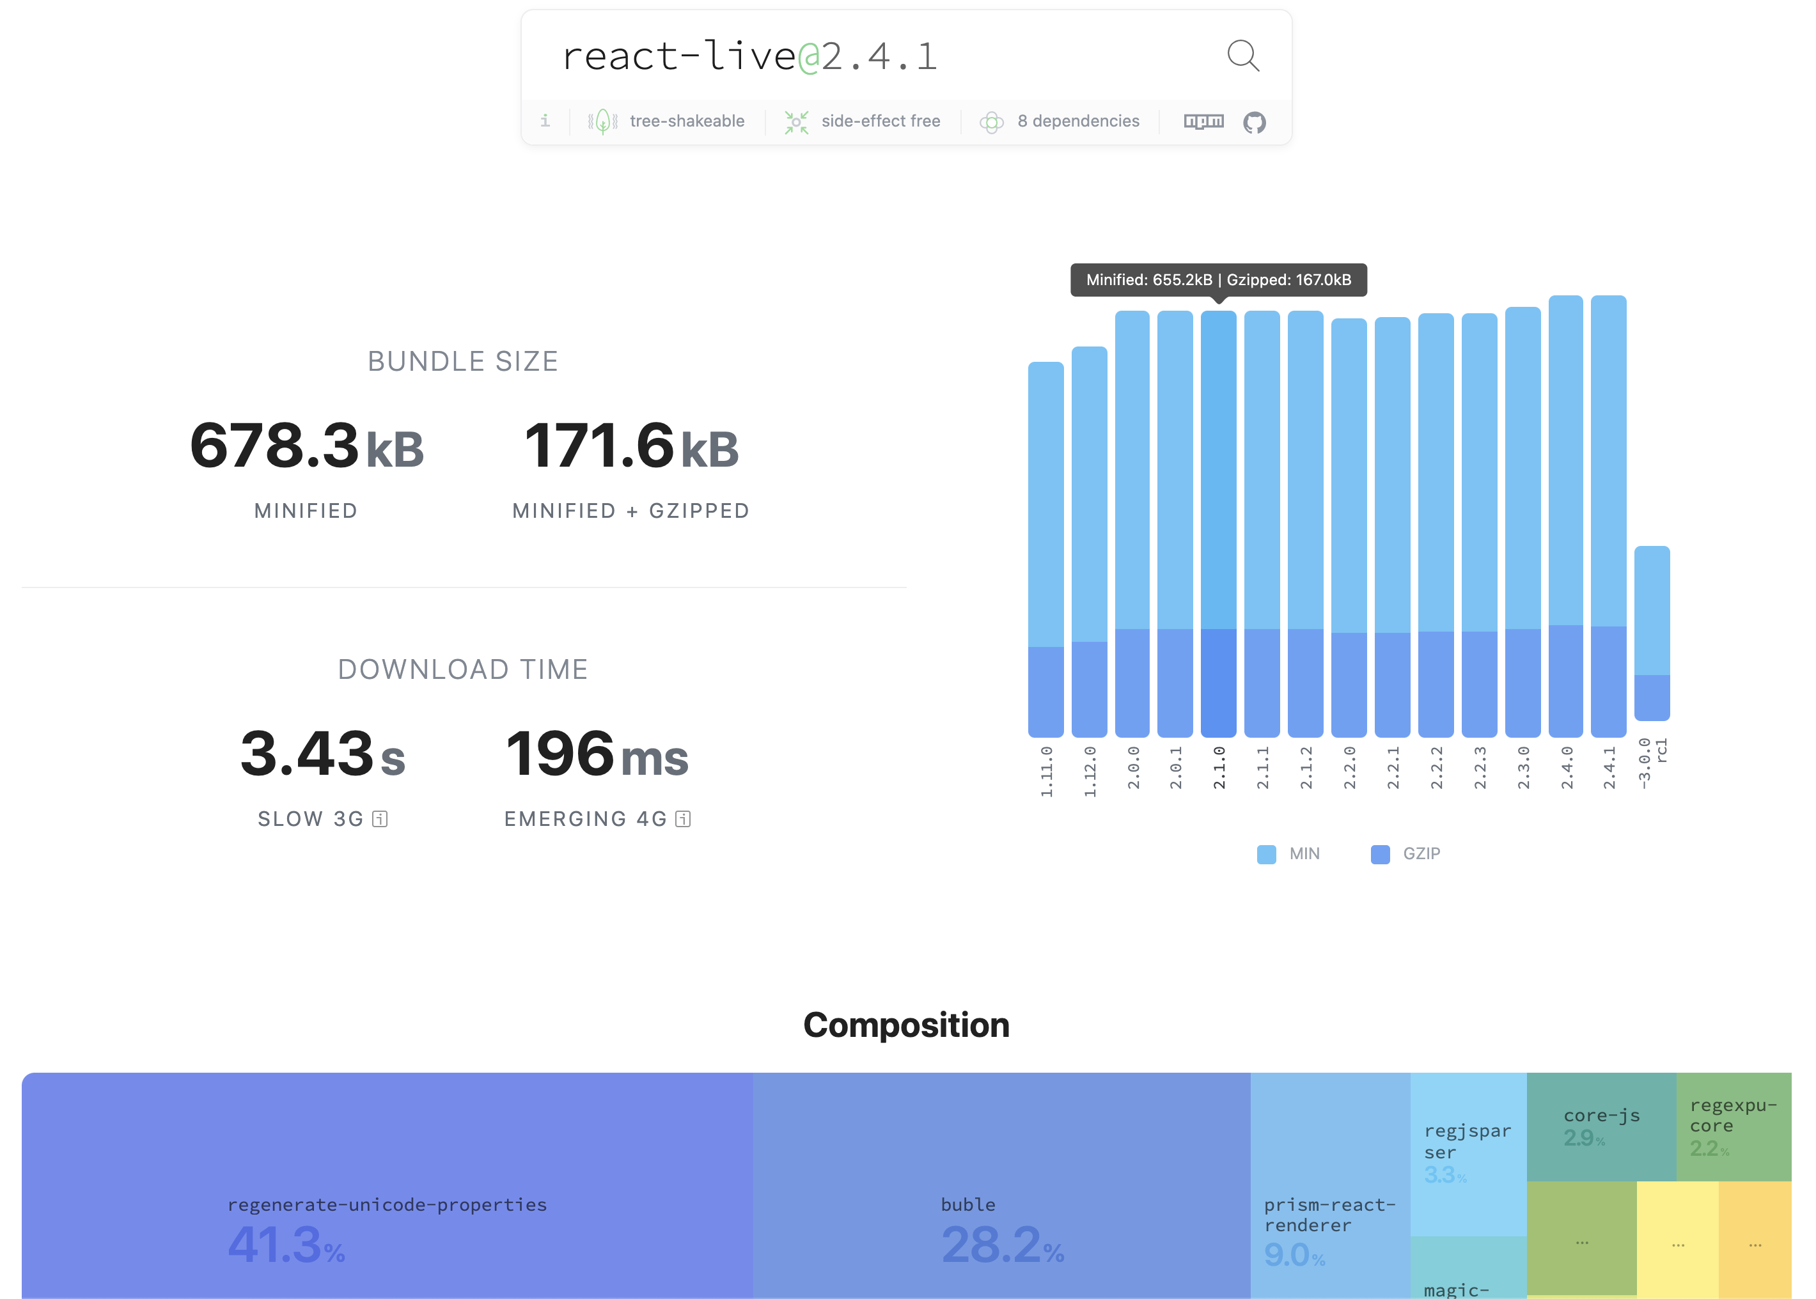Viewport: 1816px width, 1299px height.
Task: Click the MIN legend color swatch
Action: click(1265, 854)
